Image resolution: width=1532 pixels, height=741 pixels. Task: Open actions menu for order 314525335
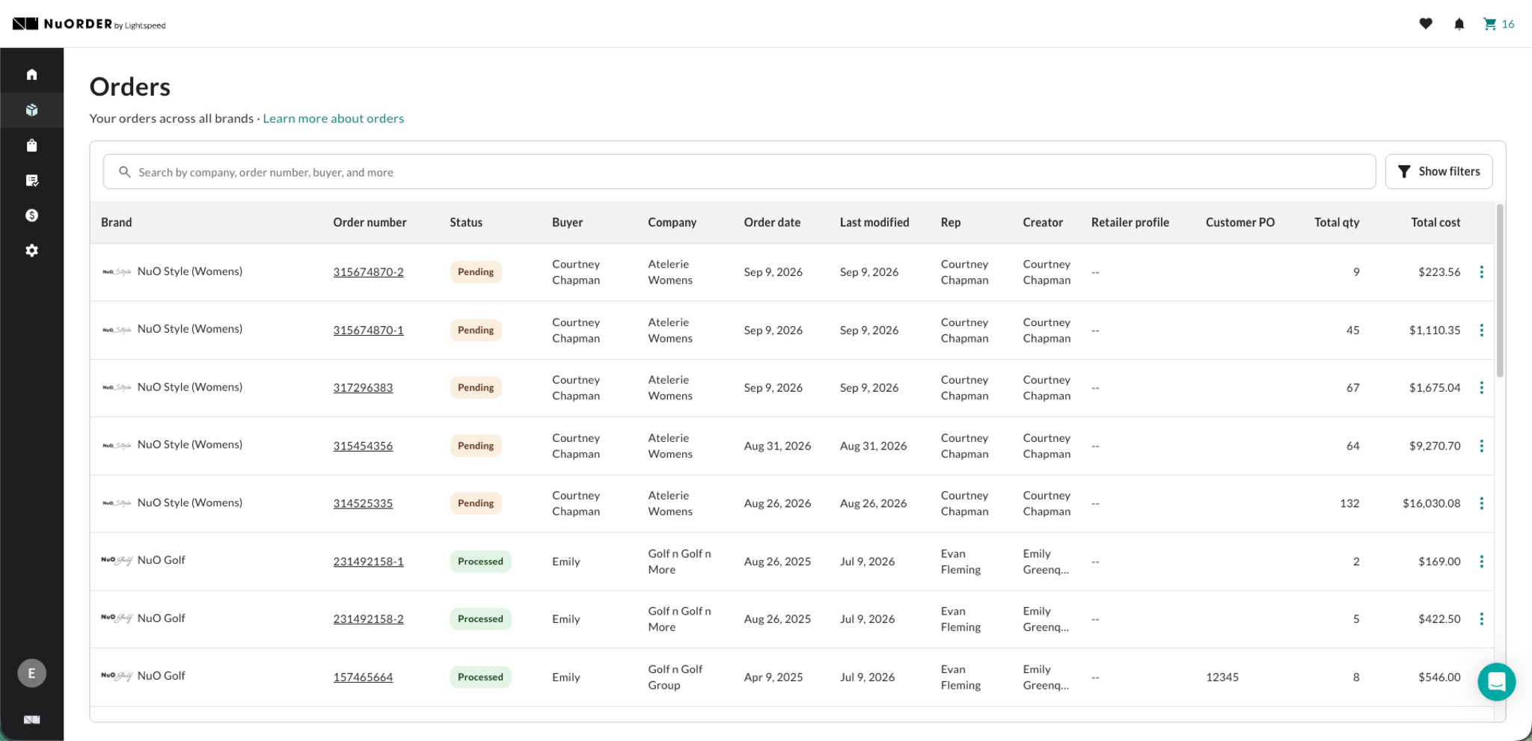click(x=1481, y=503)
